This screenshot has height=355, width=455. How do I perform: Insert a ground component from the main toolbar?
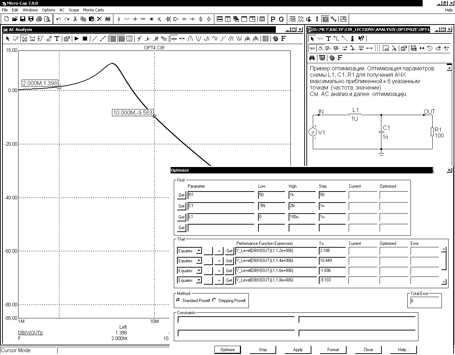pos(119,19)
